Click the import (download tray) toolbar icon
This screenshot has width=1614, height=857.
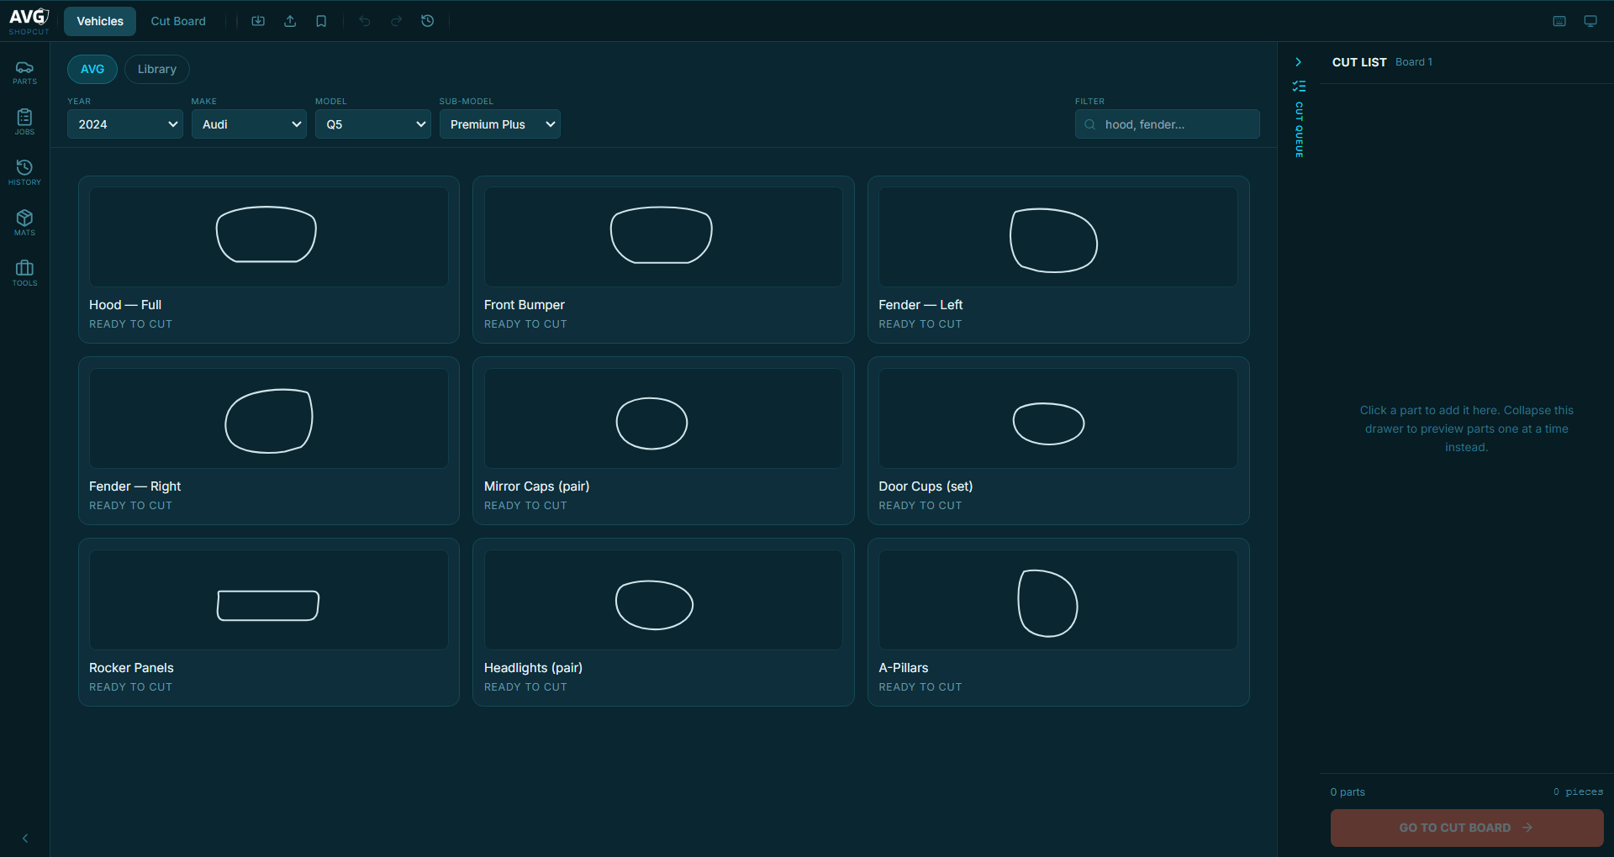click(x=258, y=21)
